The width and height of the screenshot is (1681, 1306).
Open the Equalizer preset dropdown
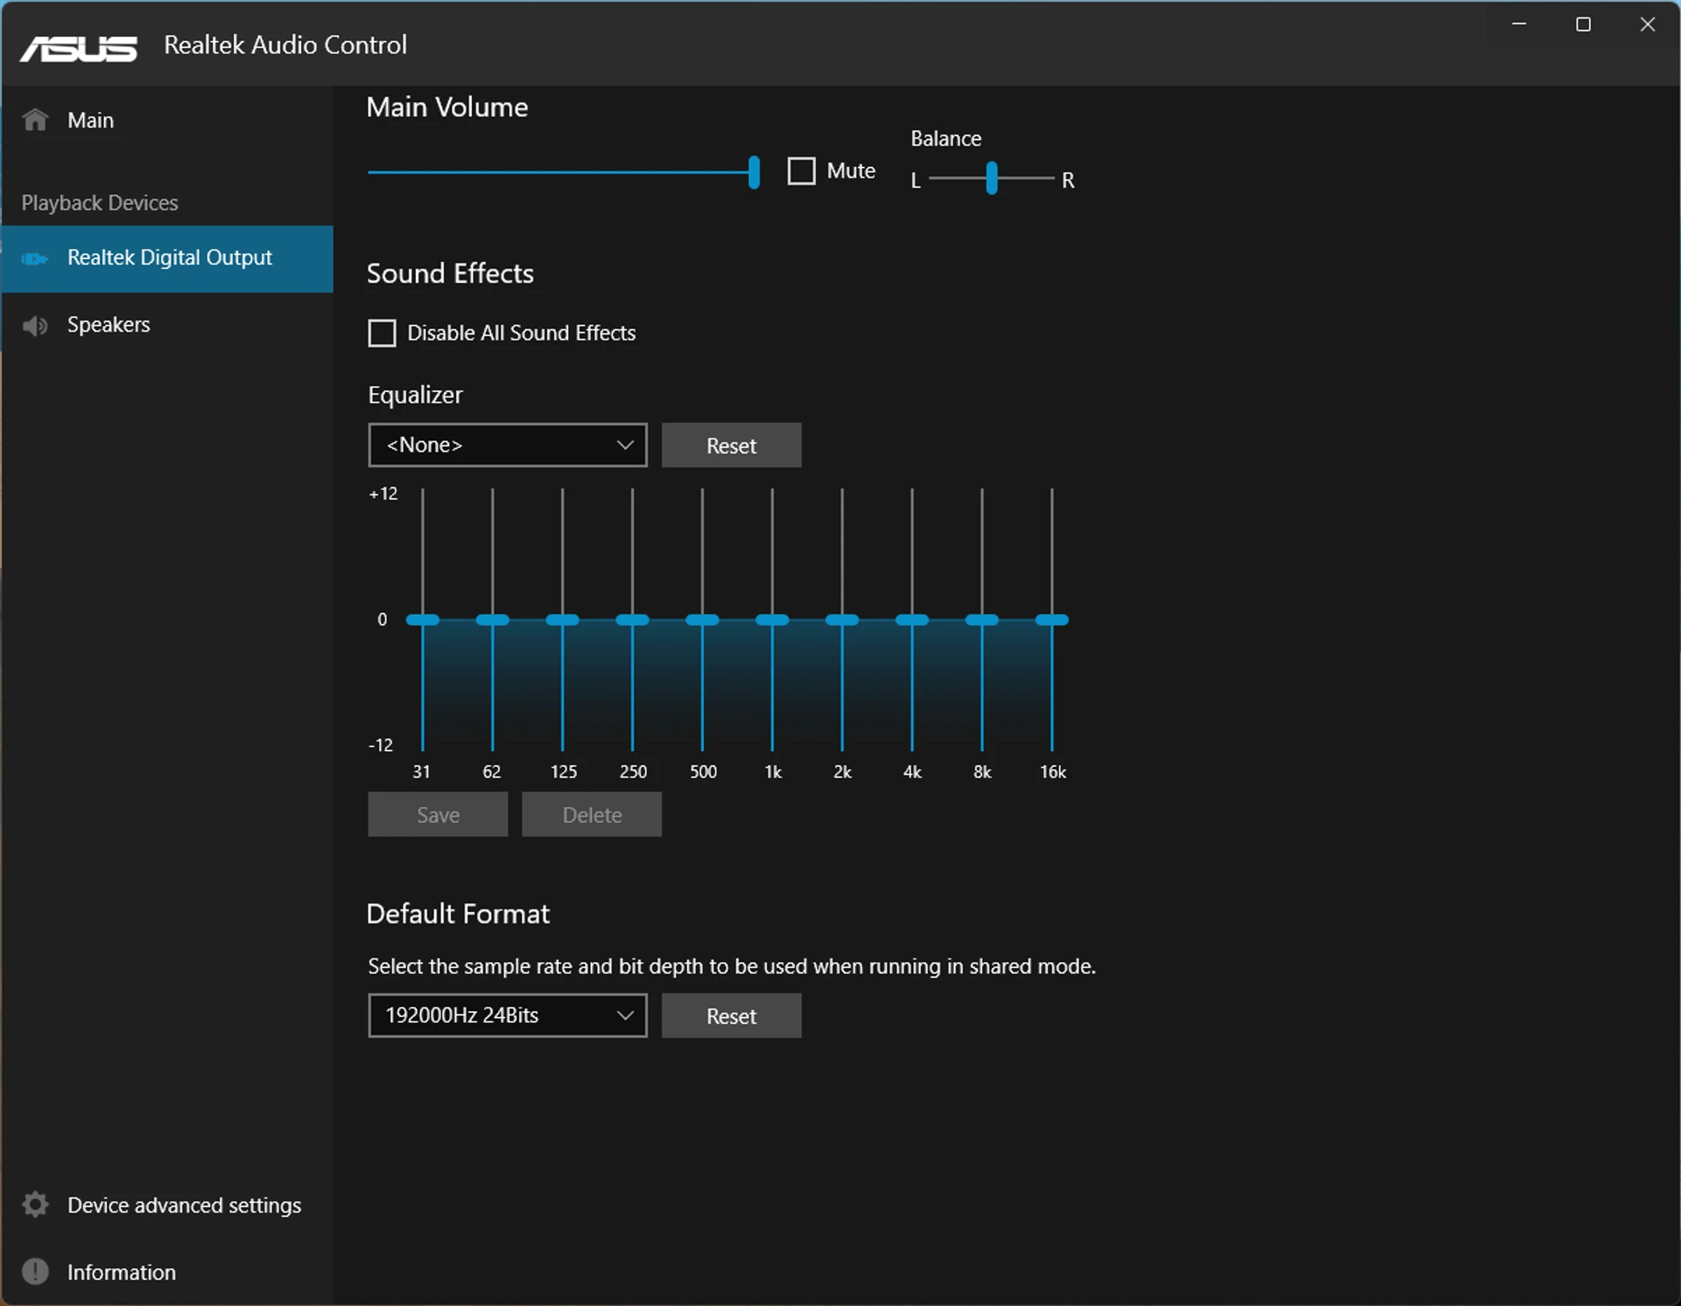coord(508,446)
